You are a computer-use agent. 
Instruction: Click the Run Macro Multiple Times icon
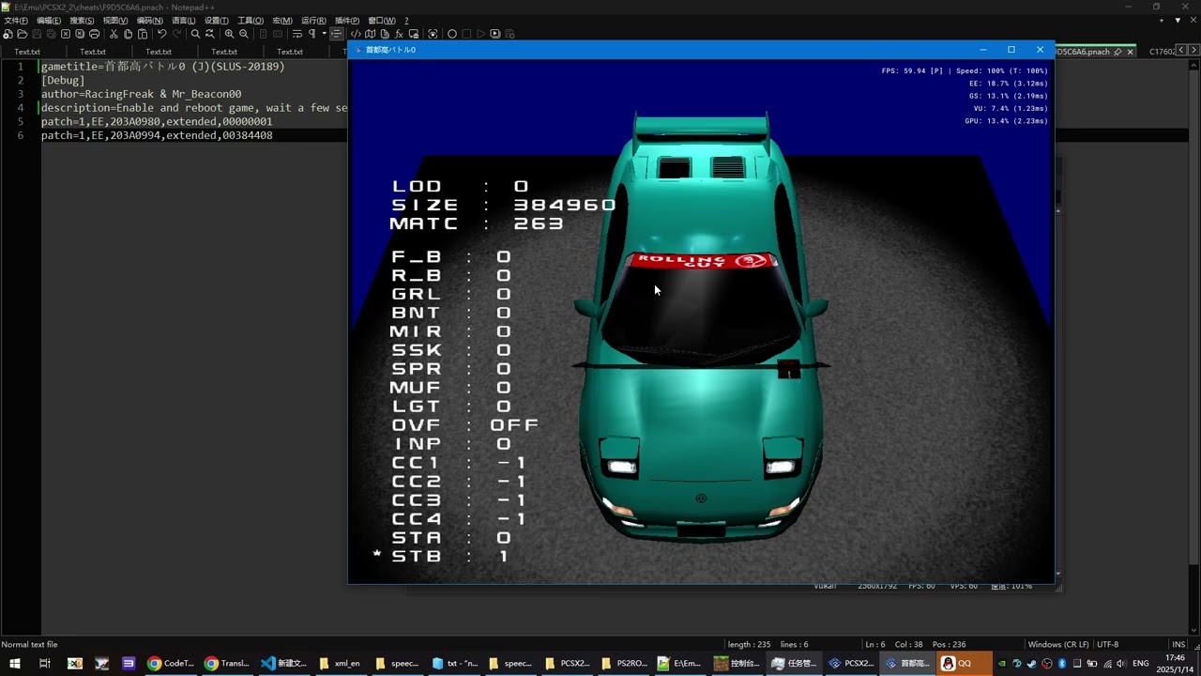495,34
